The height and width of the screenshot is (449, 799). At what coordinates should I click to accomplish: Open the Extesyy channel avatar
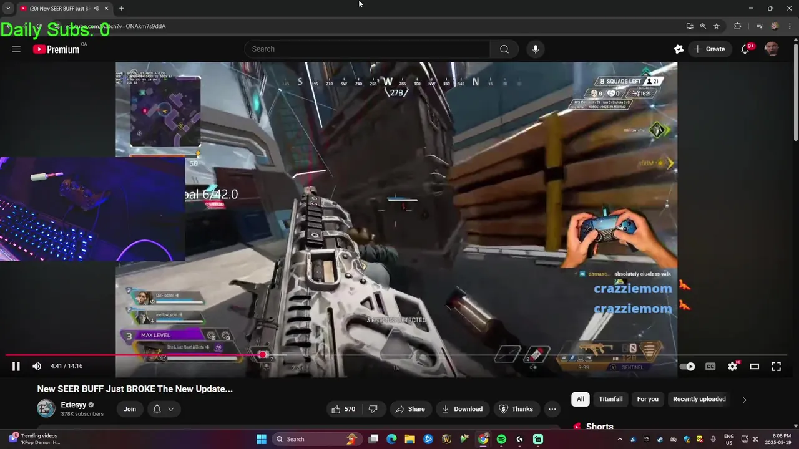point(46,409)
